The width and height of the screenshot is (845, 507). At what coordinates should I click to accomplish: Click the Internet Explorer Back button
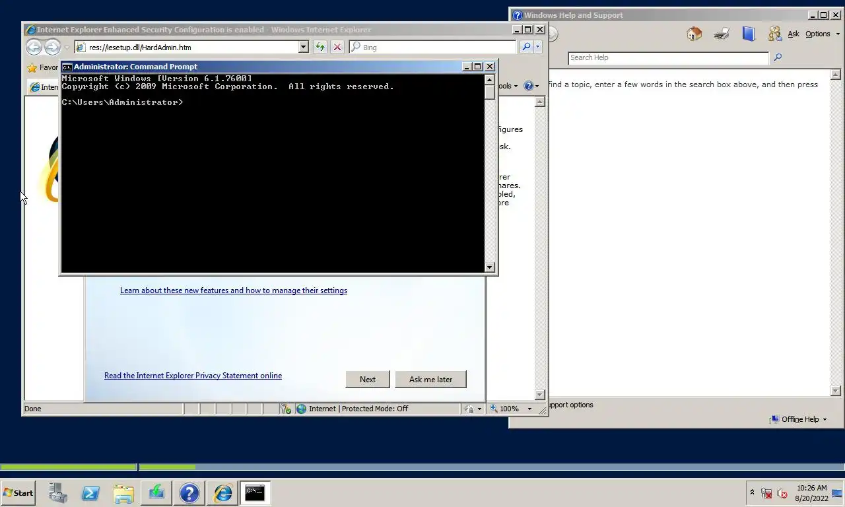pyautogui.click(x=34, y=47)
